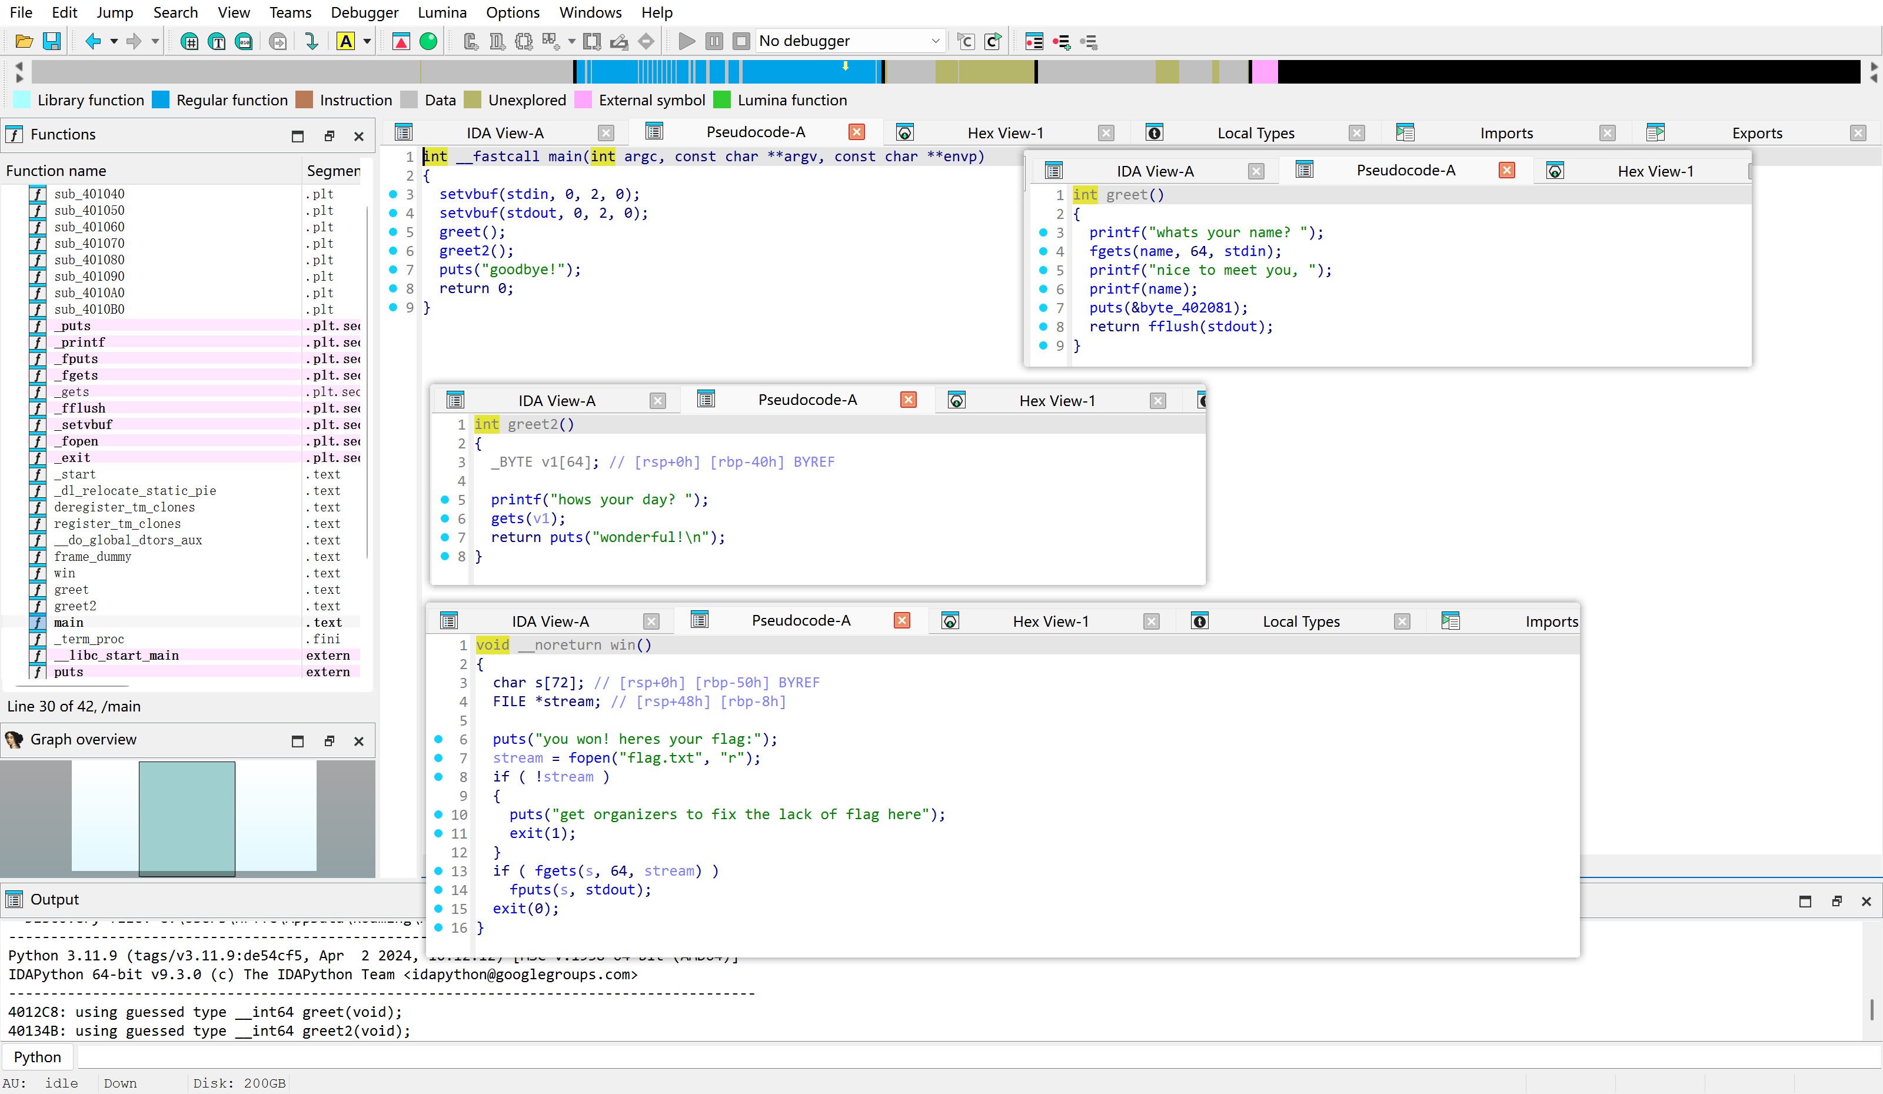Click the Save database floppy icon
The width and height of the screenshot is (1883, 1094).
[x=52, y=41]
